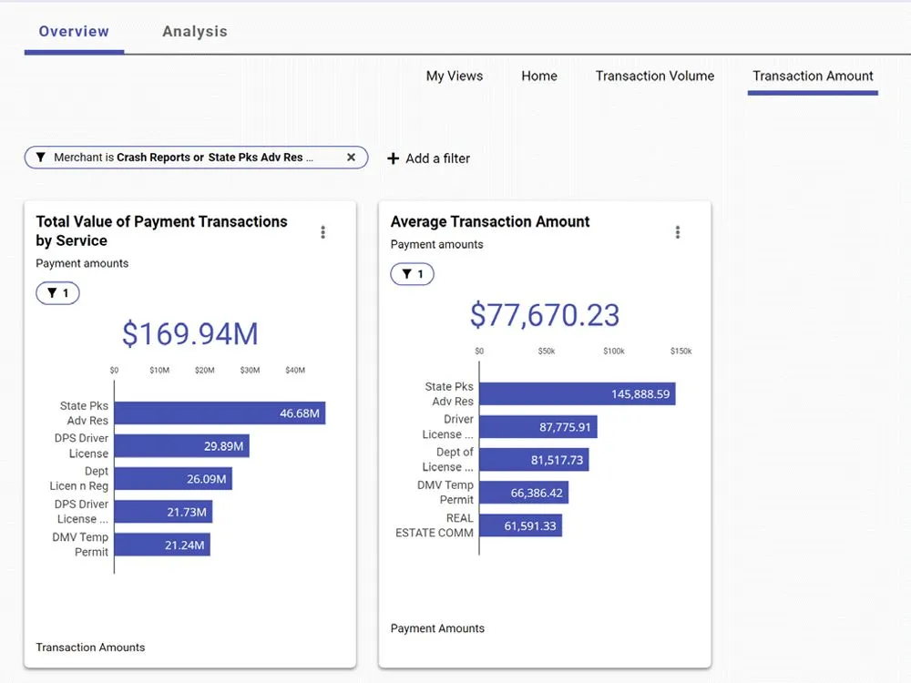
Task: Click the filter badge on the Total Value card
Action: click(x=56, y=292)
